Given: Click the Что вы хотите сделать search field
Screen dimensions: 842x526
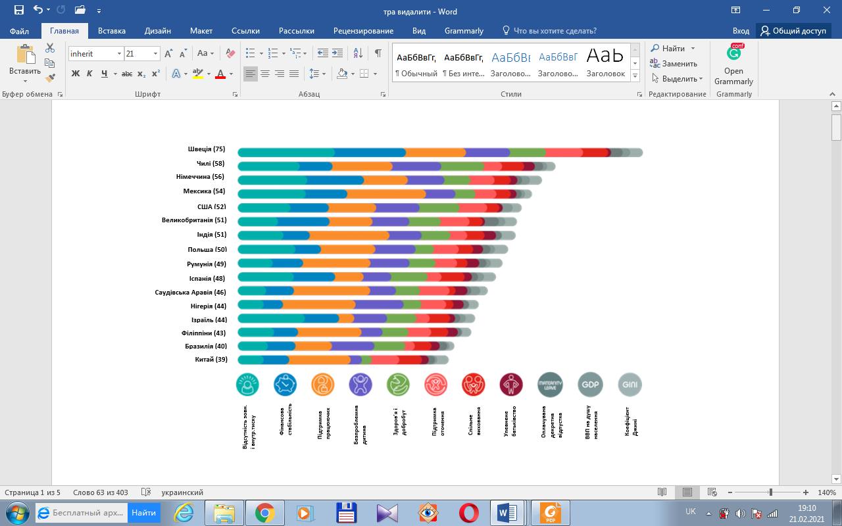Looking at the screenshot, I should pyautogui.click(x=549, y=31).
